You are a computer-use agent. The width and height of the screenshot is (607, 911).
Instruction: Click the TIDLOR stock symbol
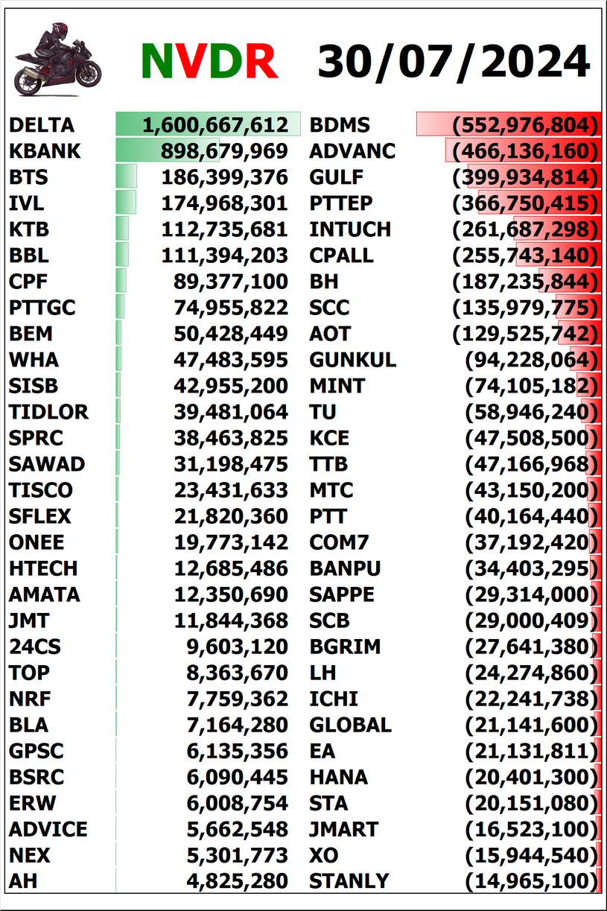click(48, 412)
